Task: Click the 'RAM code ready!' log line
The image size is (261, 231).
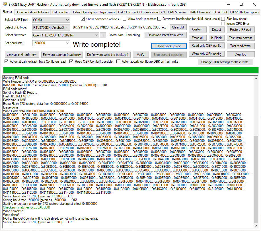Action: (x=15, y=89)
